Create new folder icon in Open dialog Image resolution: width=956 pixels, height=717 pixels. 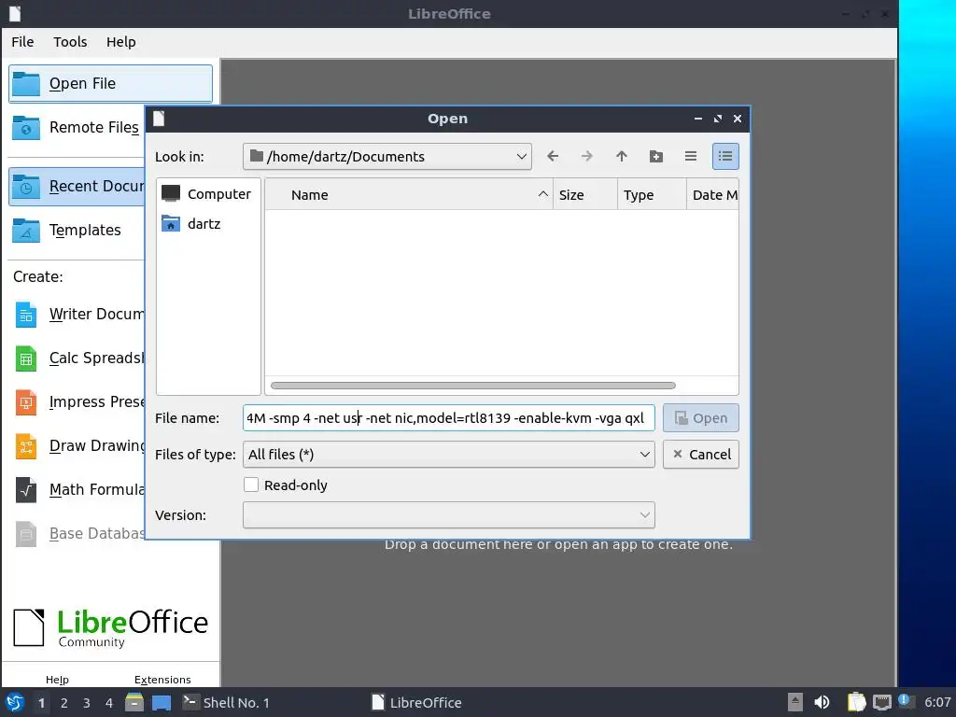[x=656, y=157]
